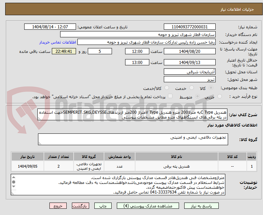Image resolution: width=263 pixels, height=215 pixels.
Task: Click the resize handle of description text area
Action: [x=39, y=119]
